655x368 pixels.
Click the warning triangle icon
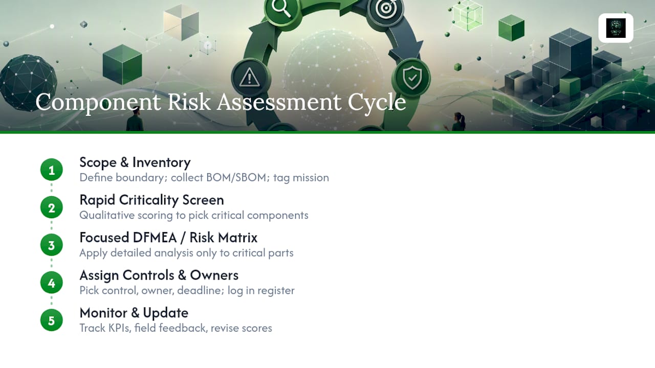[250, 78]
